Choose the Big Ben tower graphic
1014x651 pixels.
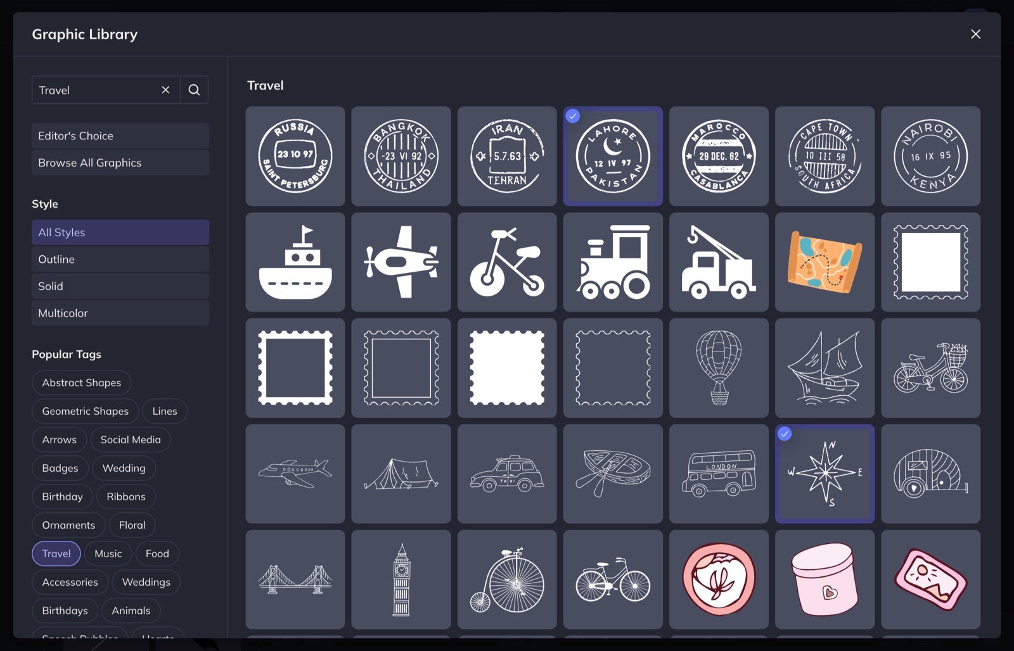401,579
